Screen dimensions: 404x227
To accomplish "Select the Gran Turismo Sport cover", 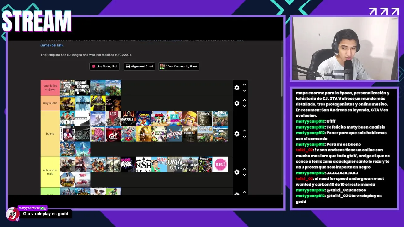I will [x=113, y=134].
